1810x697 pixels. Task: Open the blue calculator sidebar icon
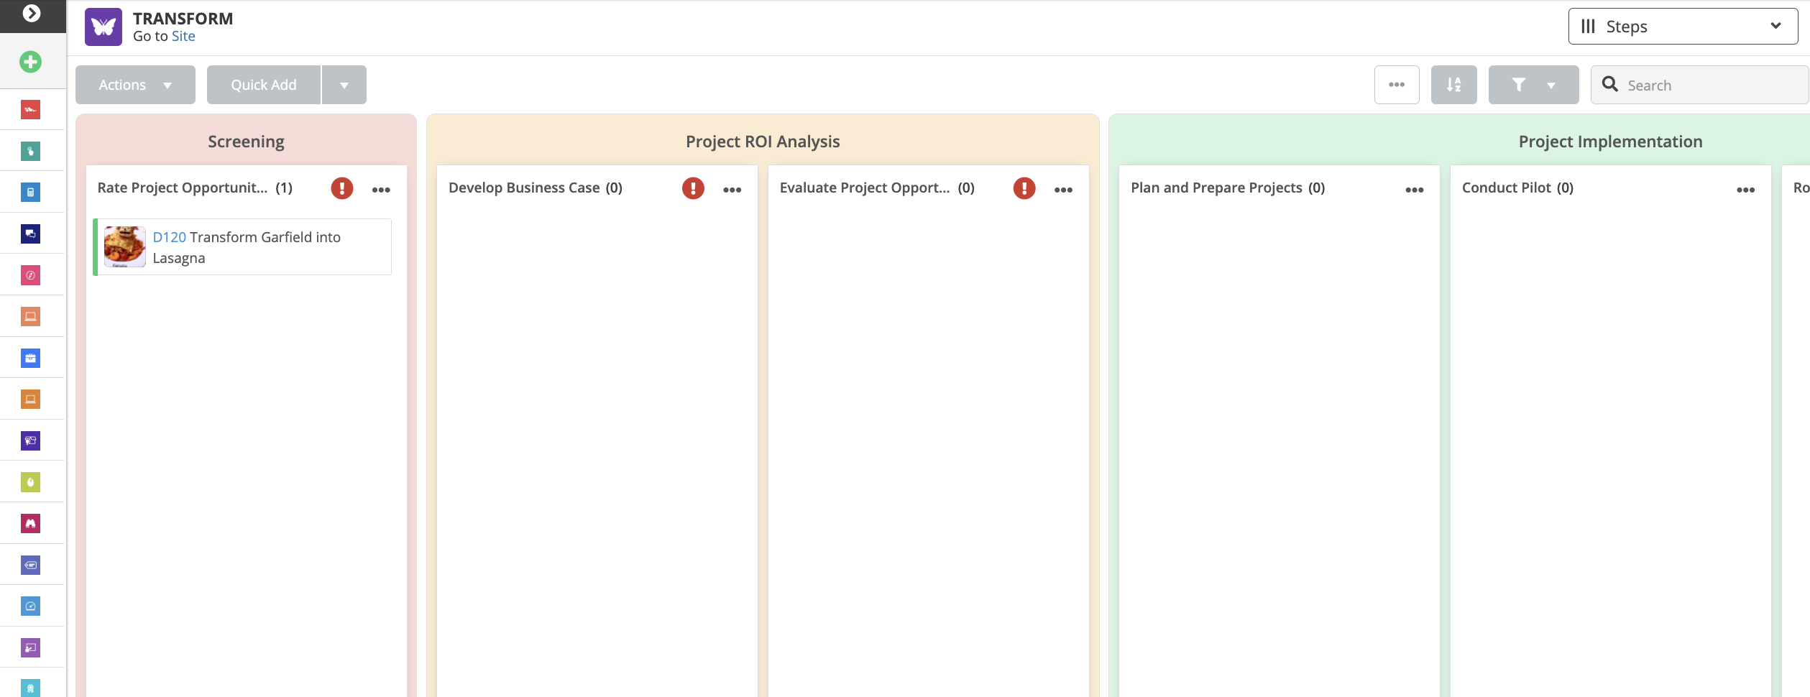click(x=30, y=193)
